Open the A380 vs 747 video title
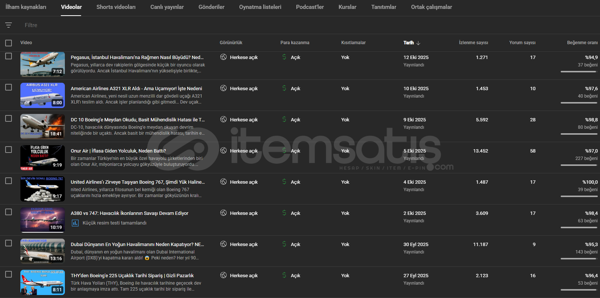The image size is (600, 298). click(130, 213)
